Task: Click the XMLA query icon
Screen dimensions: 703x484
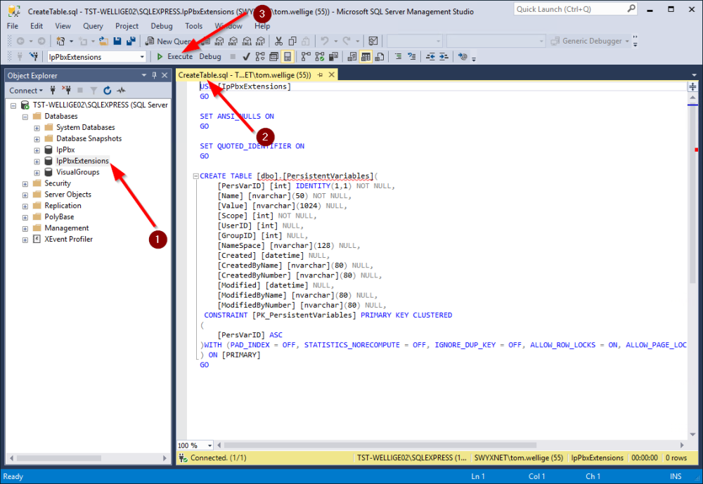Action: [x=247, y=41]
